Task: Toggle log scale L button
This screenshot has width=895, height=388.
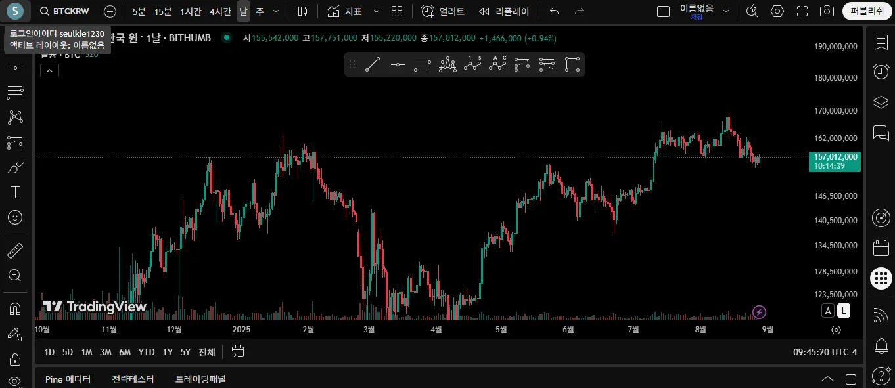Action: click(844, 311)
